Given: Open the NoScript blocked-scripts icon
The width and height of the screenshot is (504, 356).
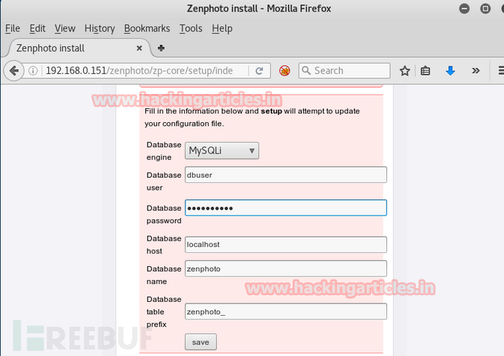Looking at the screenshot, I should [284, 70].
